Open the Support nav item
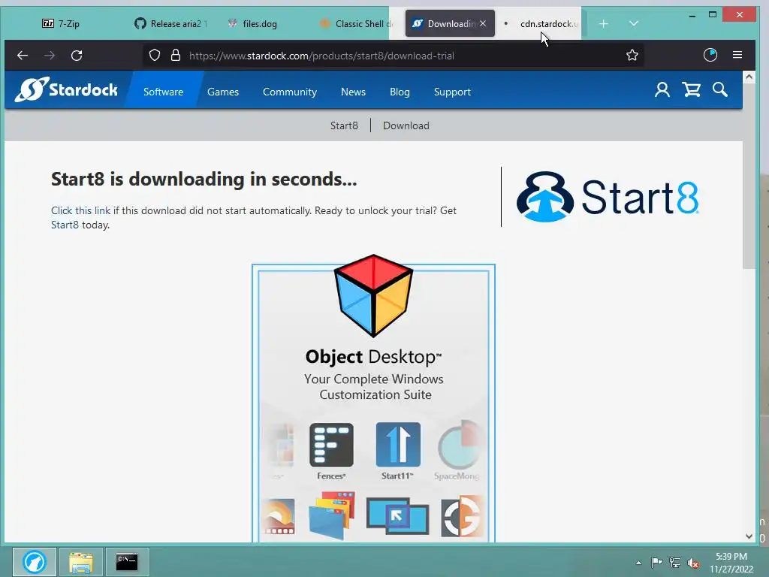This screenshot has width=769, height=577. coord(452,92)
